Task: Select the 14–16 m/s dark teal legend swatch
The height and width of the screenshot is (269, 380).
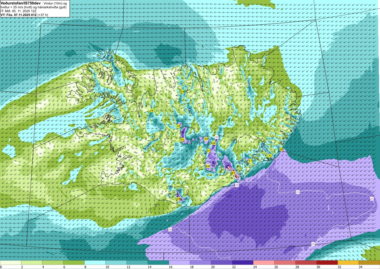Action: click(x=158, y=262)
